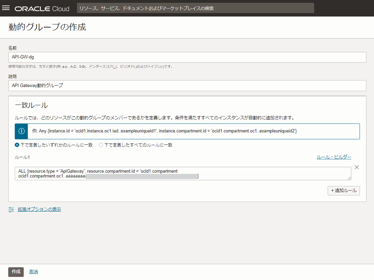Image resolution: width=374 pixels, height=280 pixels.
Task: Click the rule text area resize handle
Action: click(x=349, y=178)
